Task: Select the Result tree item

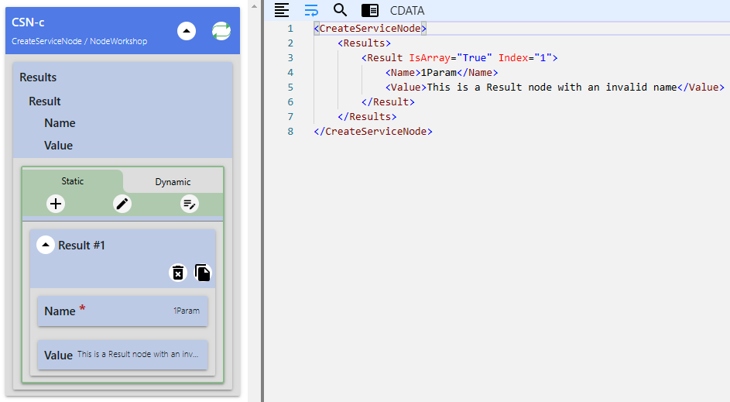Action: point(45,101)
